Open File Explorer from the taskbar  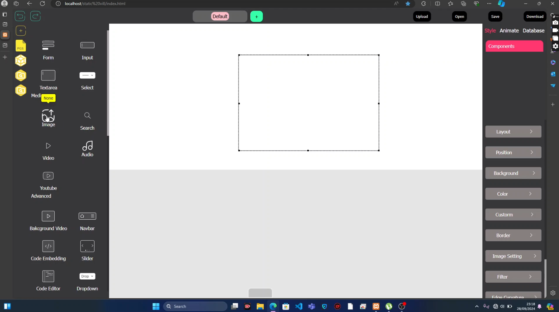(x=260, y=306)
